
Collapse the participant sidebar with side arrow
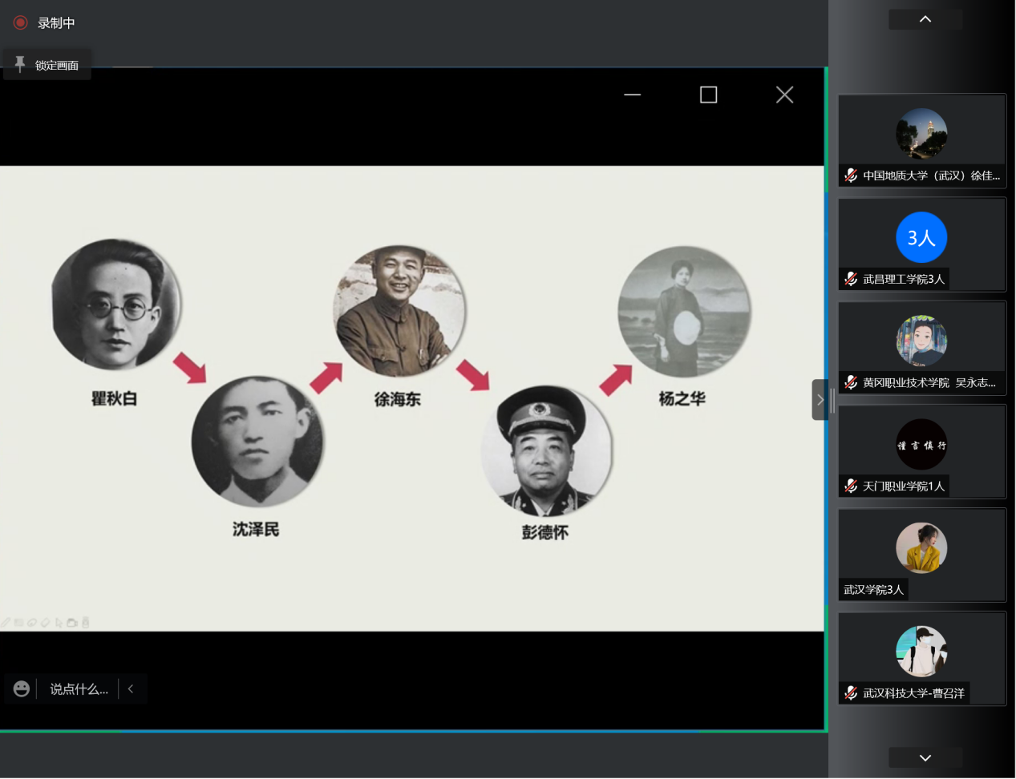[820, 399]
